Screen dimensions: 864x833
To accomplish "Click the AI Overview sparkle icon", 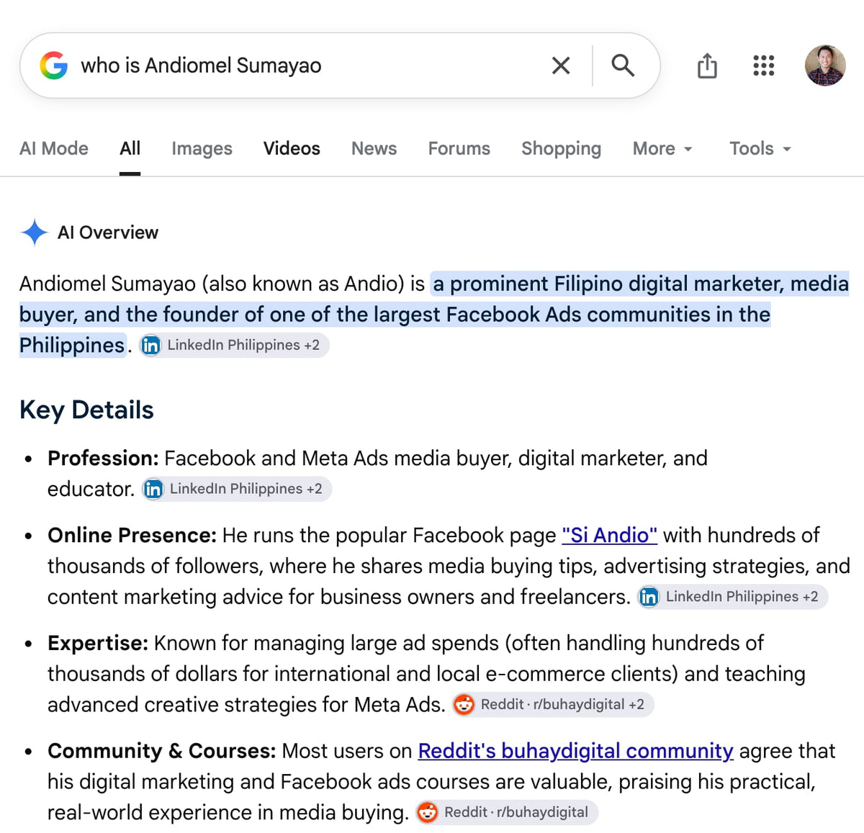I will coord(34,233).
